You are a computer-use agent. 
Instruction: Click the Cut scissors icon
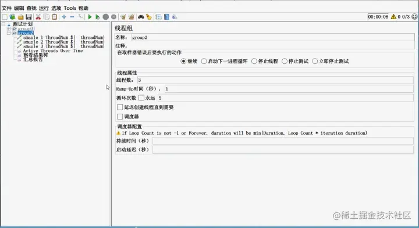coord(38,17)
